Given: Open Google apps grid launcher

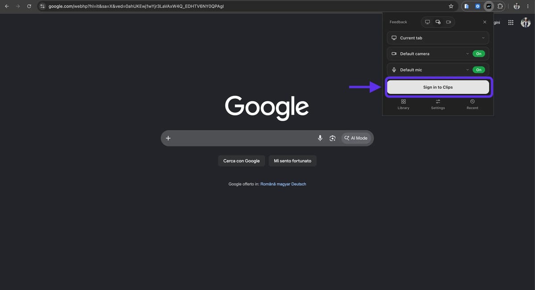Looking at the screenshot, I should (510, 22).
